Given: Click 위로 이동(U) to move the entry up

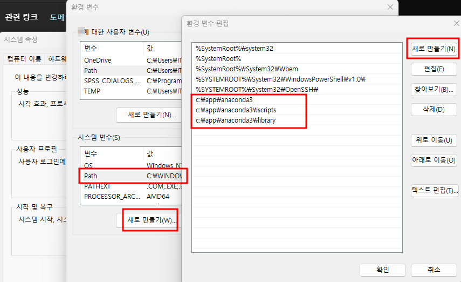Looking at the screenshot, I should click(434, 140).
